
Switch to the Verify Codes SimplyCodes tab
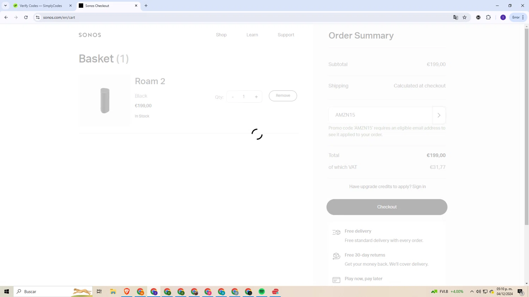point(41,6)
